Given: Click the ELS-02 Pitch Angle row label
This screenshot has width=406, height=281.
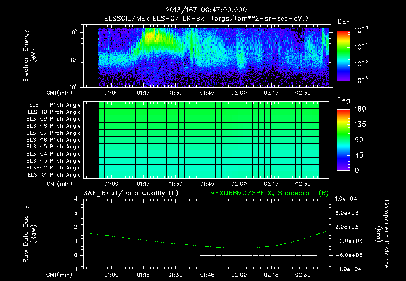Looking at the screenshot, I should (54, 168).
